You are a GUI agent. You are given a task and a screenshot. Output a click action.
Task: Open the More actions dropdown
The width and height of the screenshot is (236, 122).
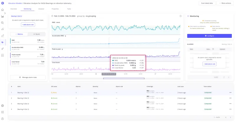225,3
